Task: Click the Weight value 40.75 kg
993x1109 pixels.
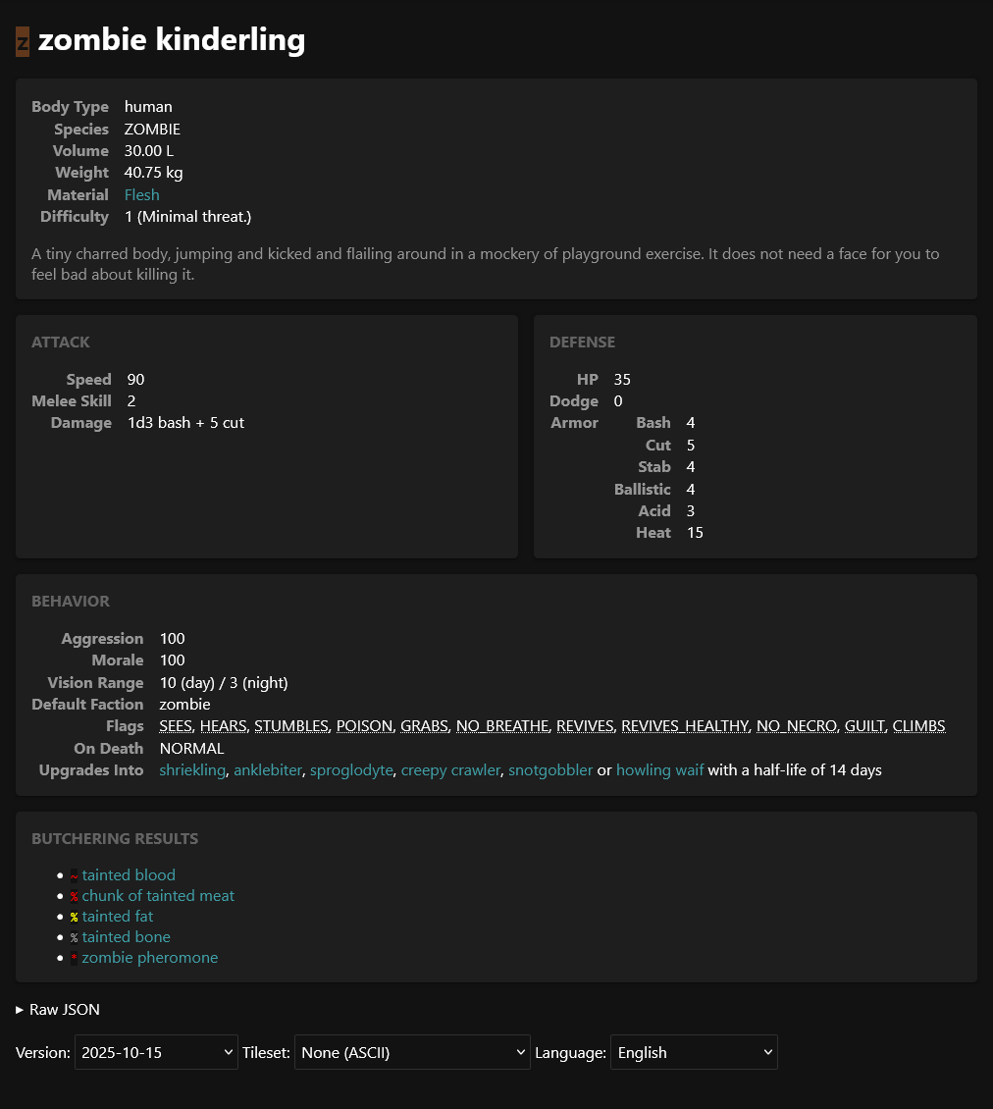Action: (x=153, y=173)
